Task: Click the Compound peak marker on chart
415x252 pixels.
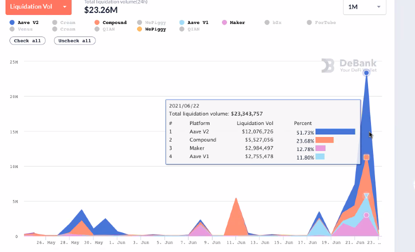Action: tap(366, 157)
